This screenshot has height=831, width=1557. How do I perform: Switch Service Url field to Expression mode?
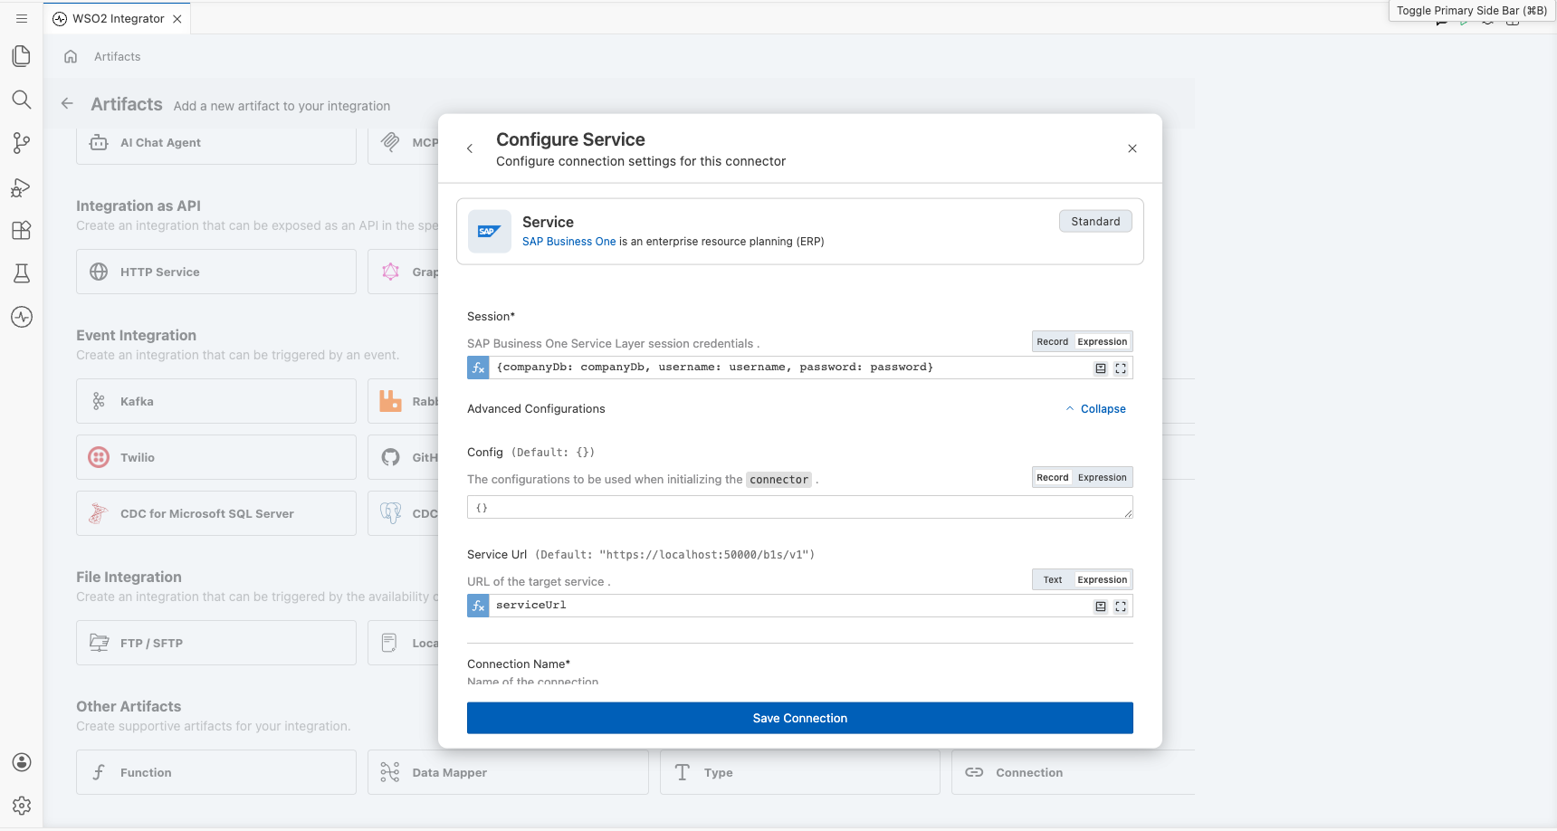point(1103,579)
